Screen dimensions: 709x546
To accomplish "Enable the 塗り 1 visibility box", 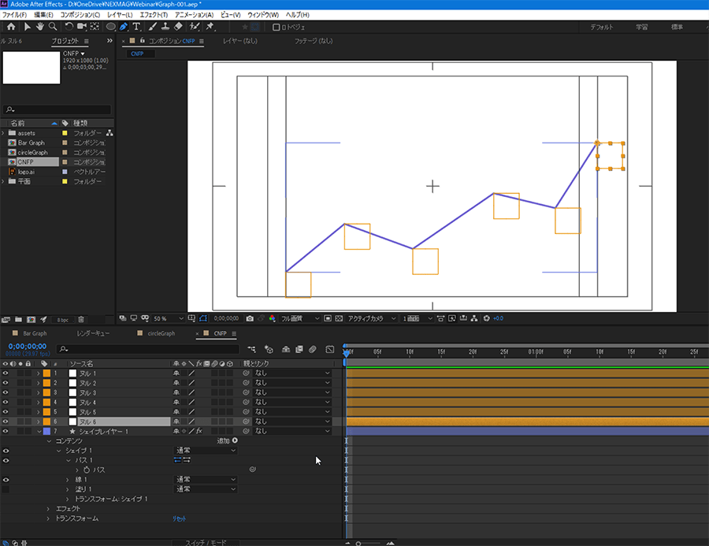I will point(6,489).
